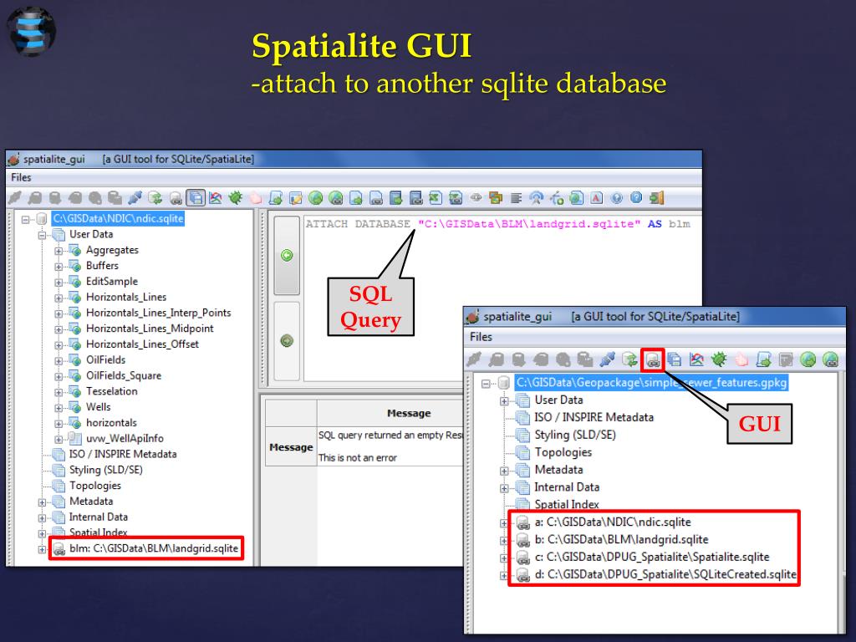The width and height of the screenshot is (856, 642).
Task: Click upper green Execute SQL button
Action: 287,255
